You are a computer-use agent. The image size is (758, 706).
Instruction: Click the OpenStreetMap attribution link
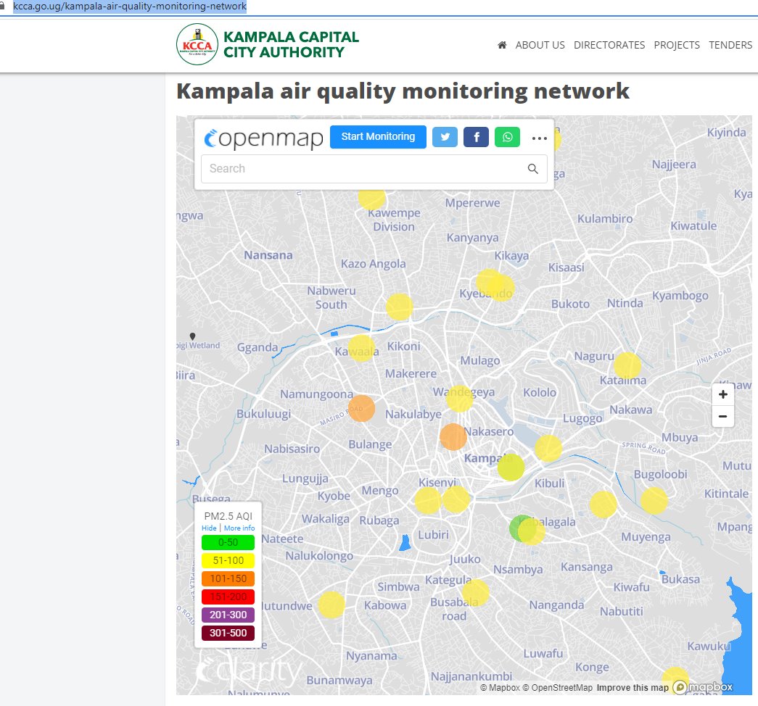557,688
